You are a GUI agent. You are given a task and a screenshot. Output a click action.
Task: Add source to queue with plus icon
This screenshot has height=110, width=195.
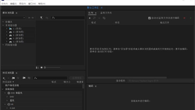pyautogui.click(x=90, y=18)
